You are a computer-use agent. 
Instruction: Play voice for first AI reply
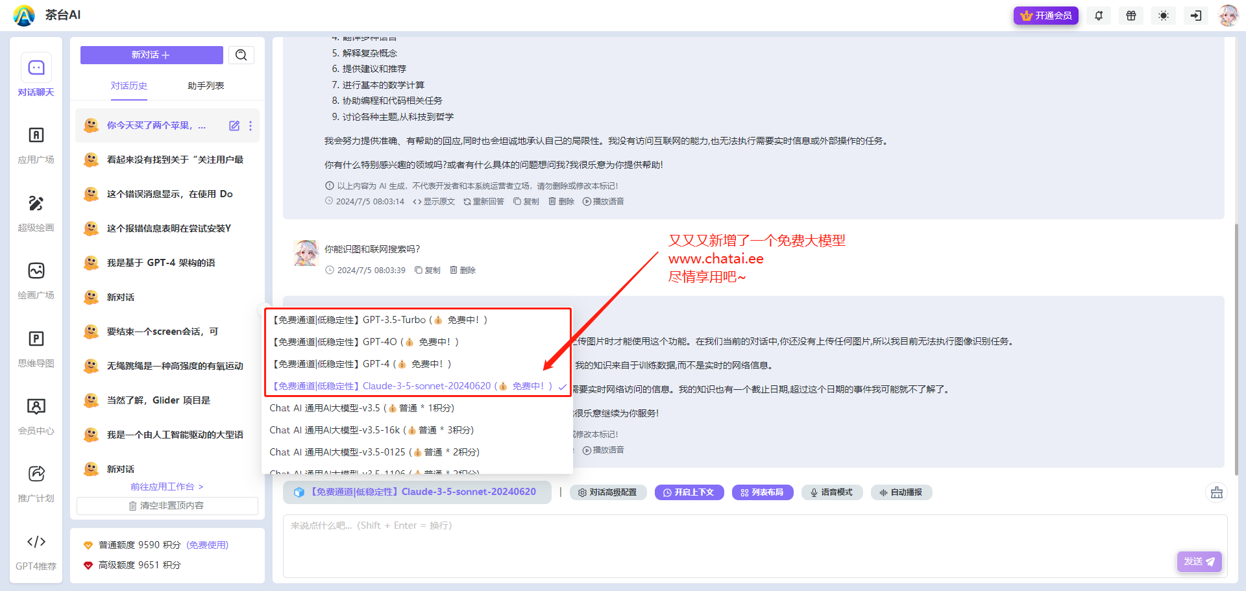pos(604,202)
